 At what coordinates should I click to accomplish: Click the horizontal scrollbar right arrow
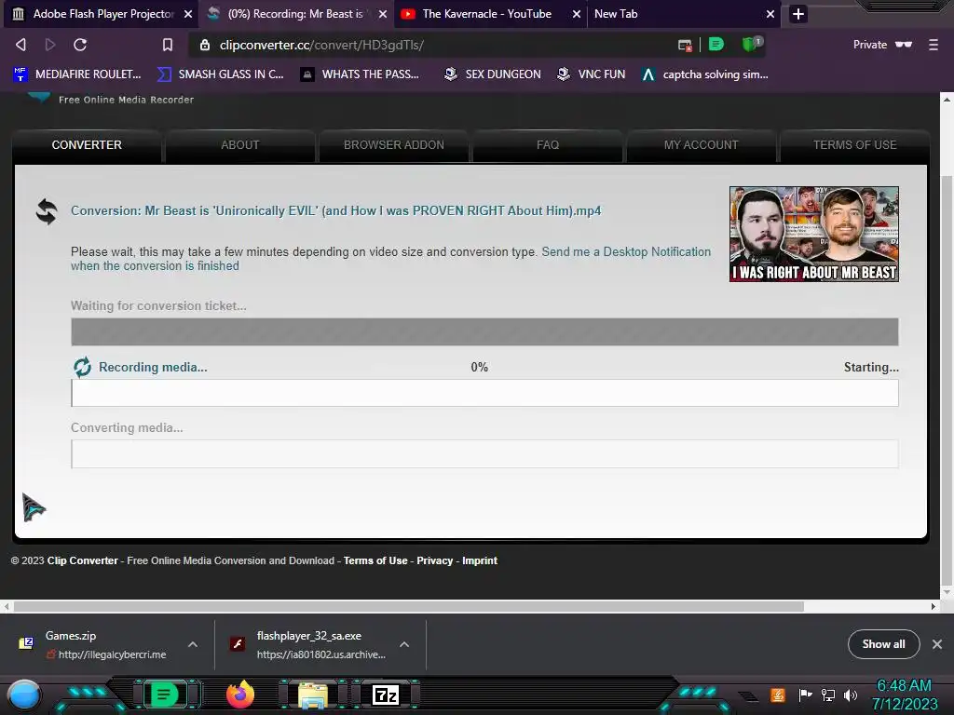(x=934, y=606)
